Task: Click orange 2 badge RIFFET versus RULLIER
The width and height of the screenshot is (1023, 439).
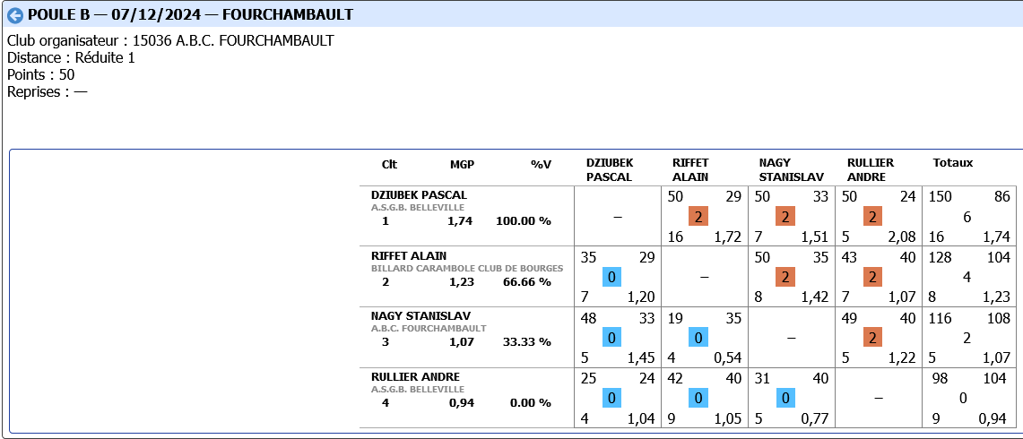Action: (x=872, y=277)
